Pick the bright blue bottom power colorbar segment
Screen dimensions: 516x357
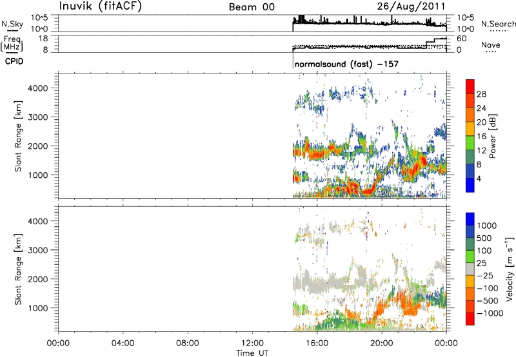(470, 185)
